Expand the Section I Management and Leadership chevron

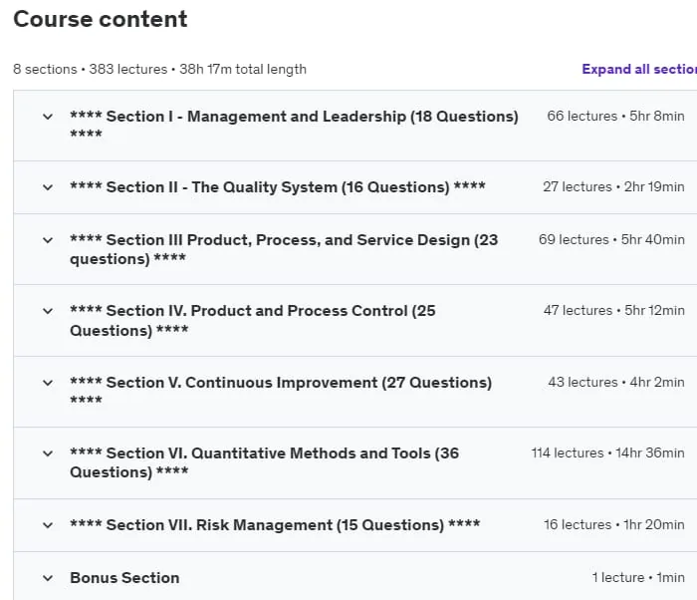coord(48,117)
